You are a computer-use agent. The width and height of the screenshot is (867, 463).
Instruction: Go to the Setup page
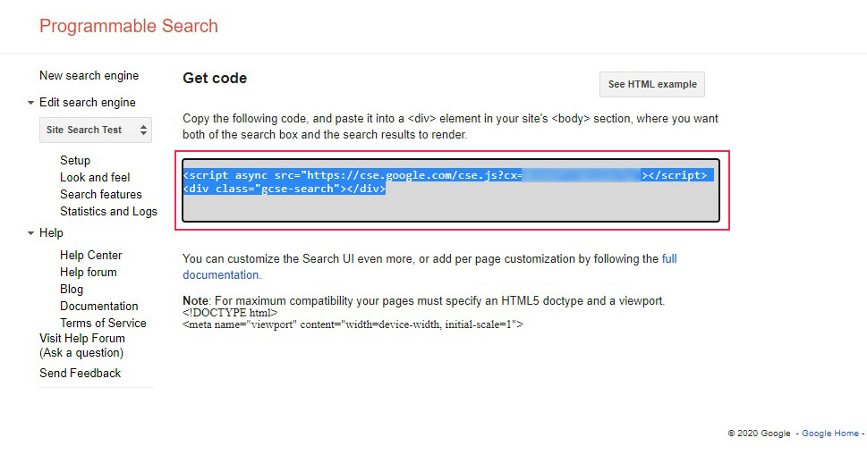coord(75,160)
